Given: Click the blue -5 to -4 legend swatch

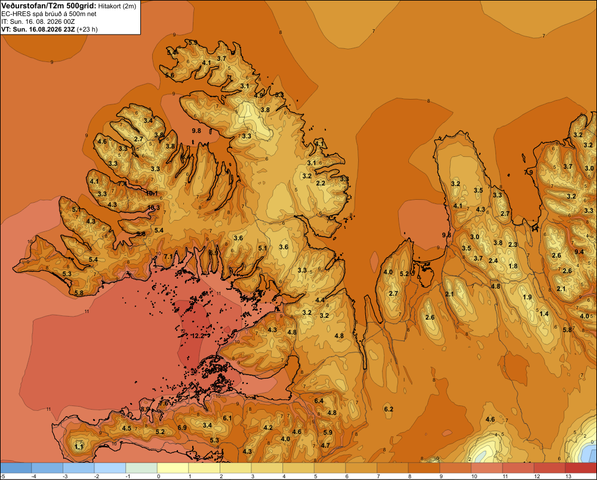Looking at the screenshot, I should pyautogui.click(x=16, y=468).
